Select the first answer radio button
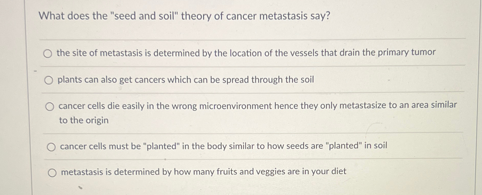Viewport: 482px width, 195px height. 48,54
